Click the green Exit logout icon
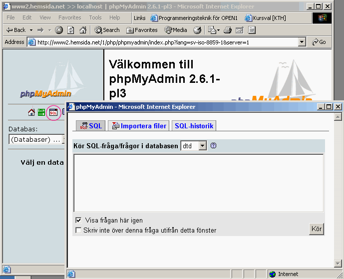 (x=41, y=112)
